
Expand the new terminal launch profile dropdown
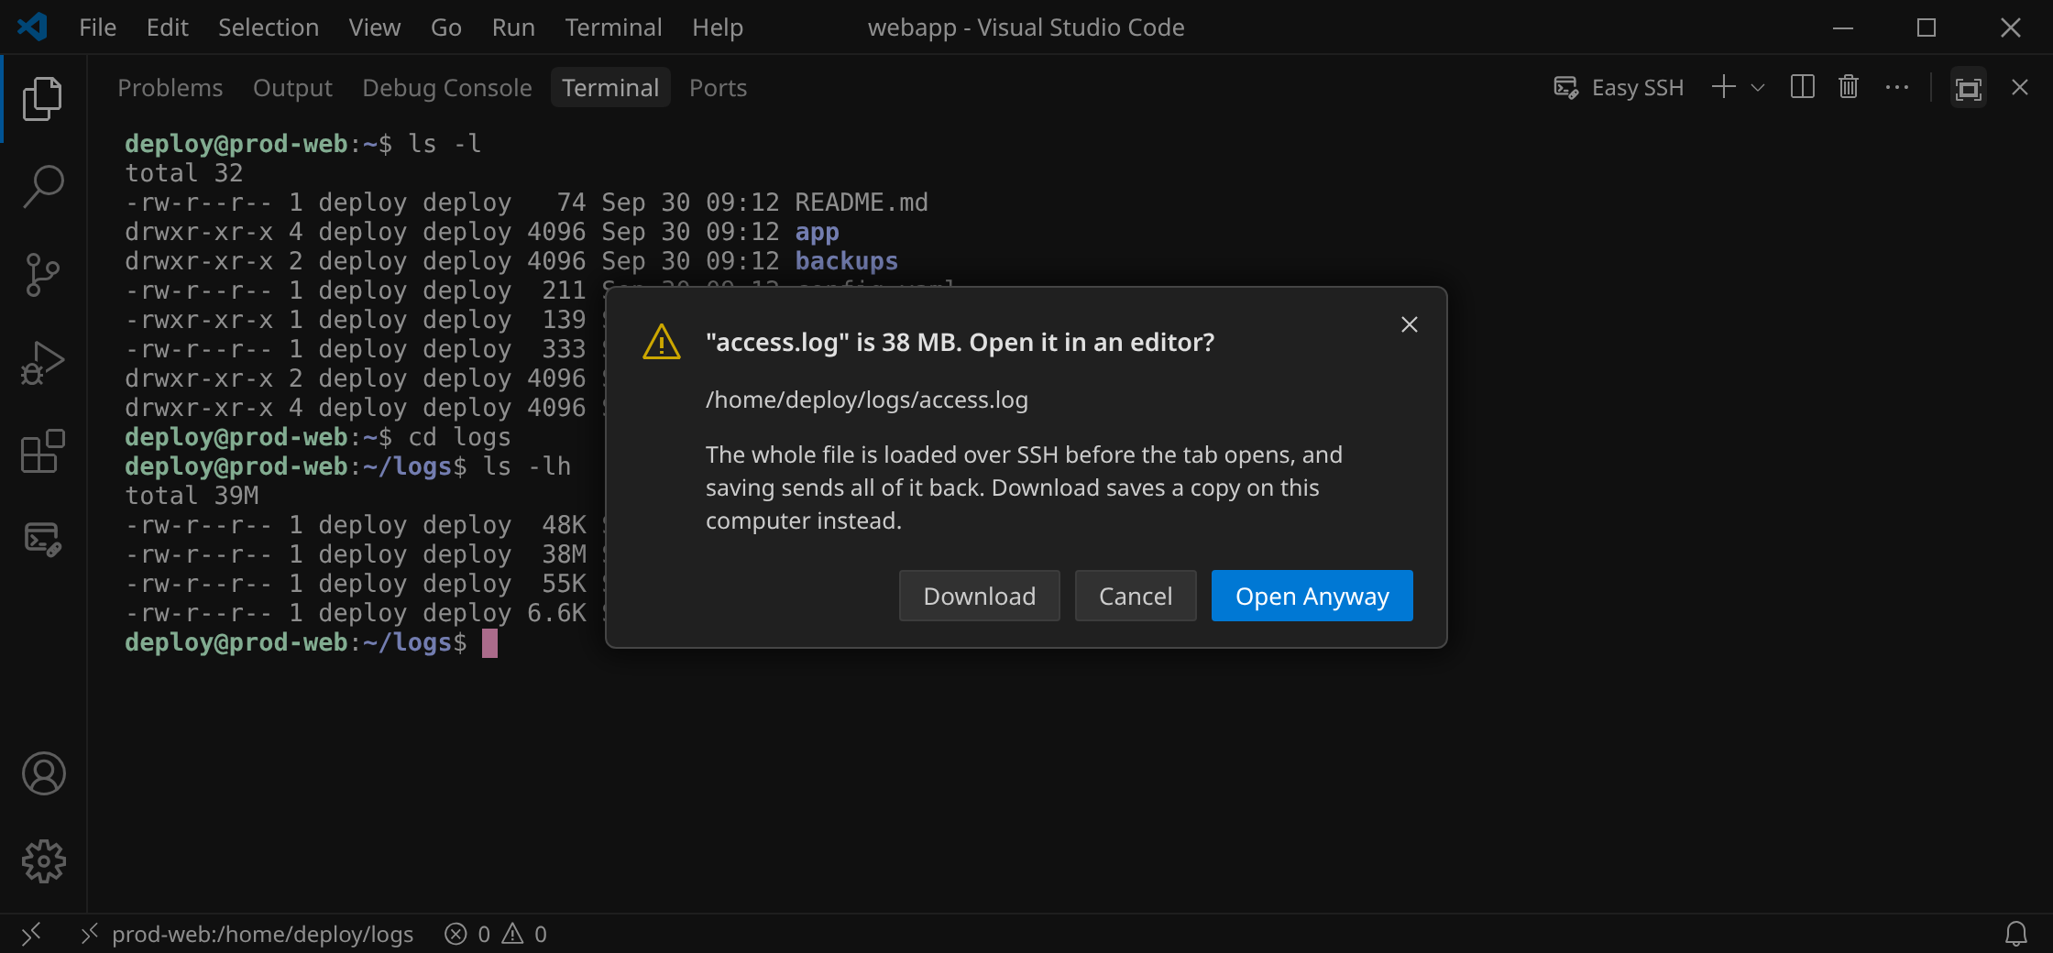1757,88
